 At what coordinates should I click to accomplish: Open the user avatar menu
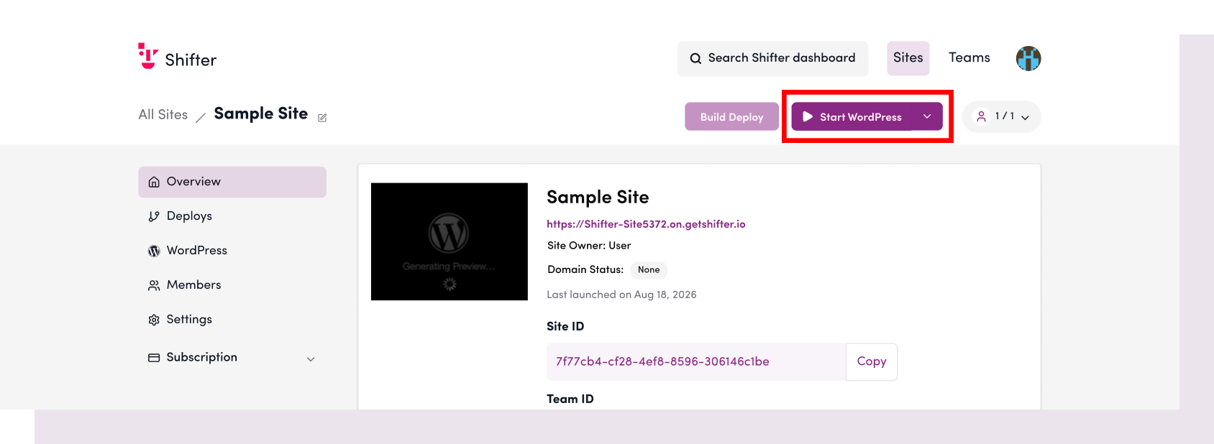click(x=1028, y=58)
